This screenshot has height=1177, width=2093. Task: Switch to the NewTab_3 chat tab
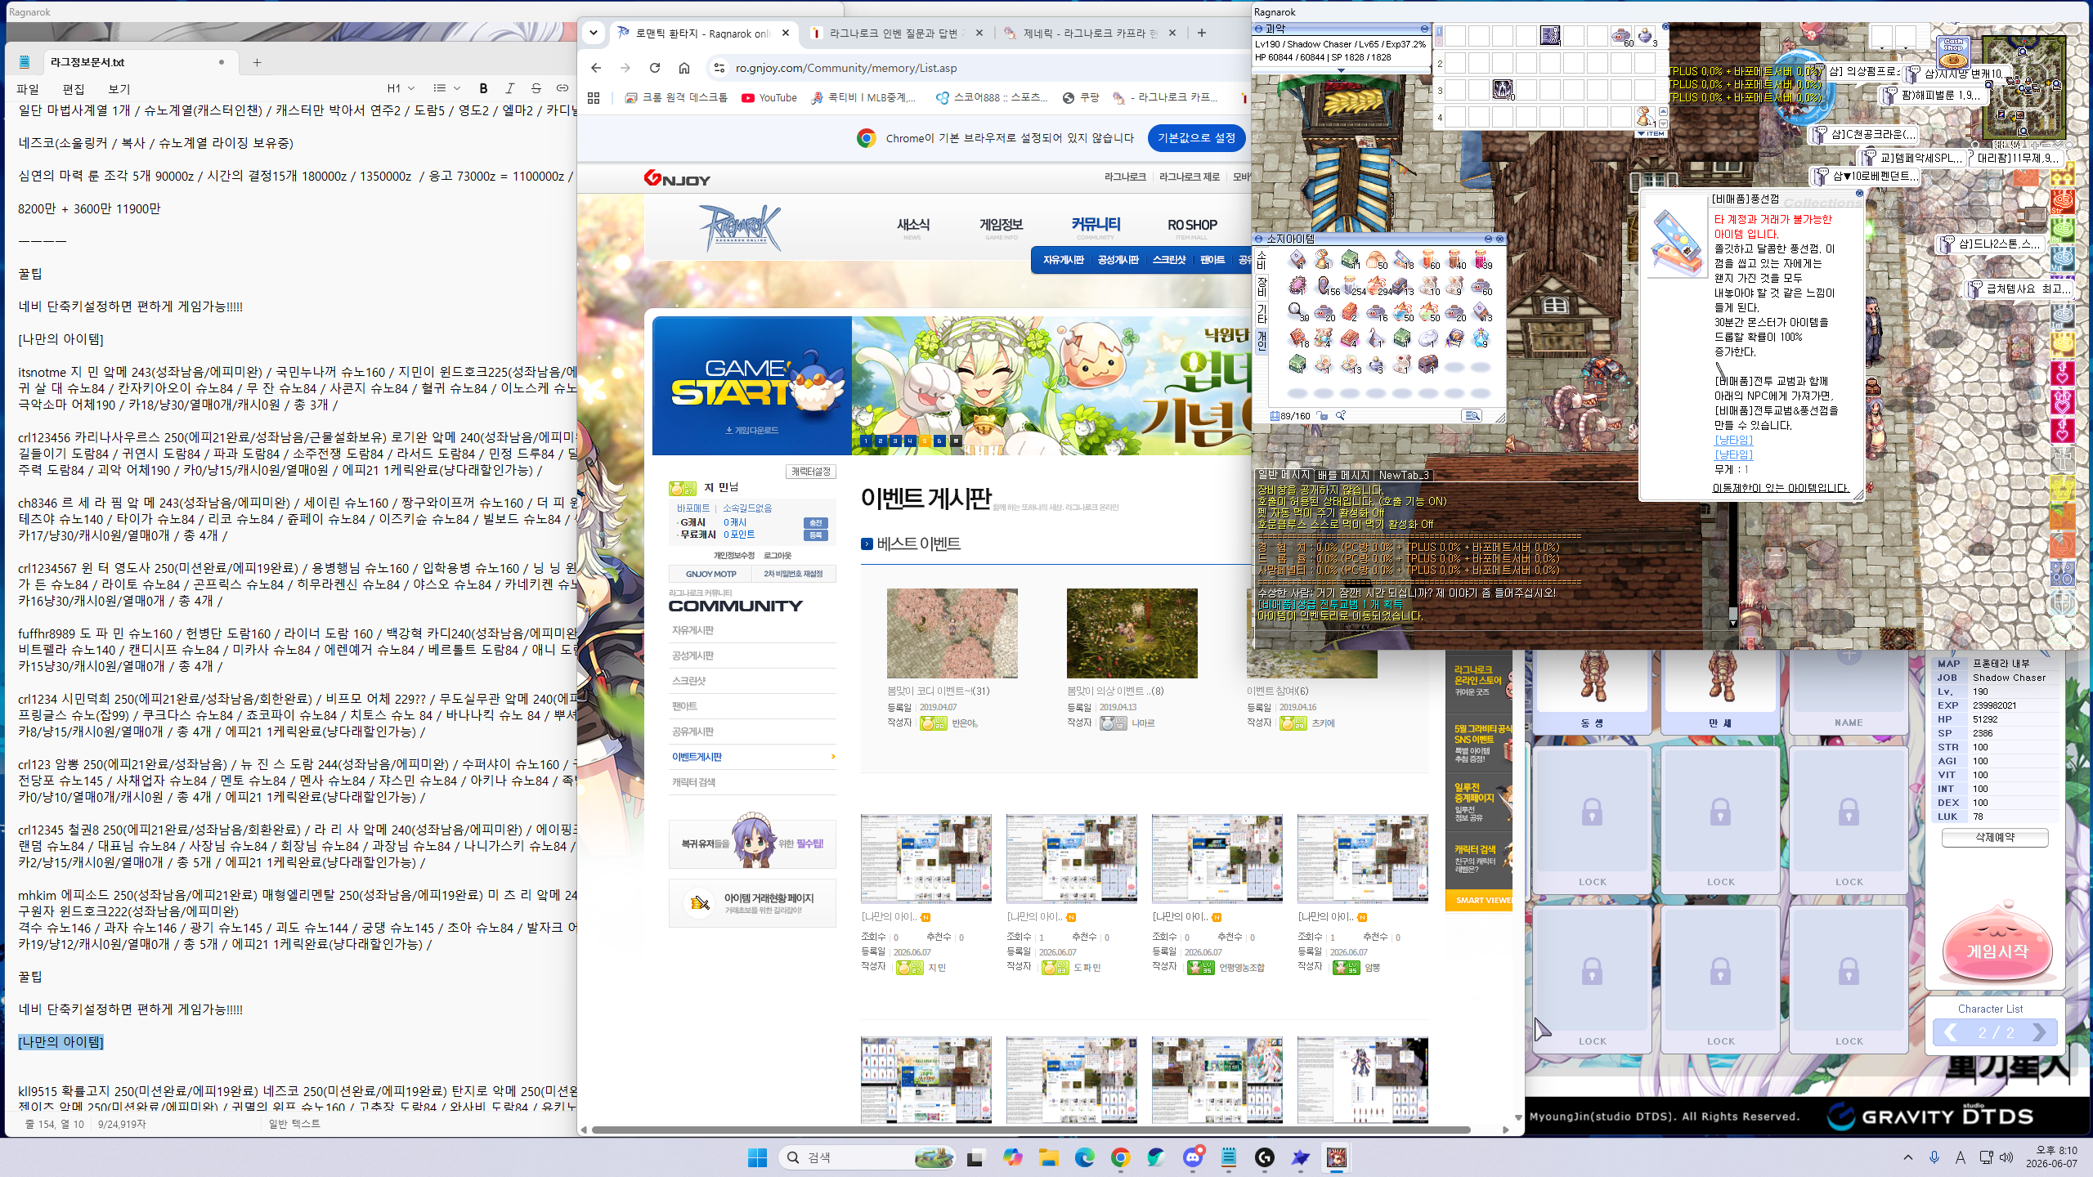click(x=1404, y=475)
